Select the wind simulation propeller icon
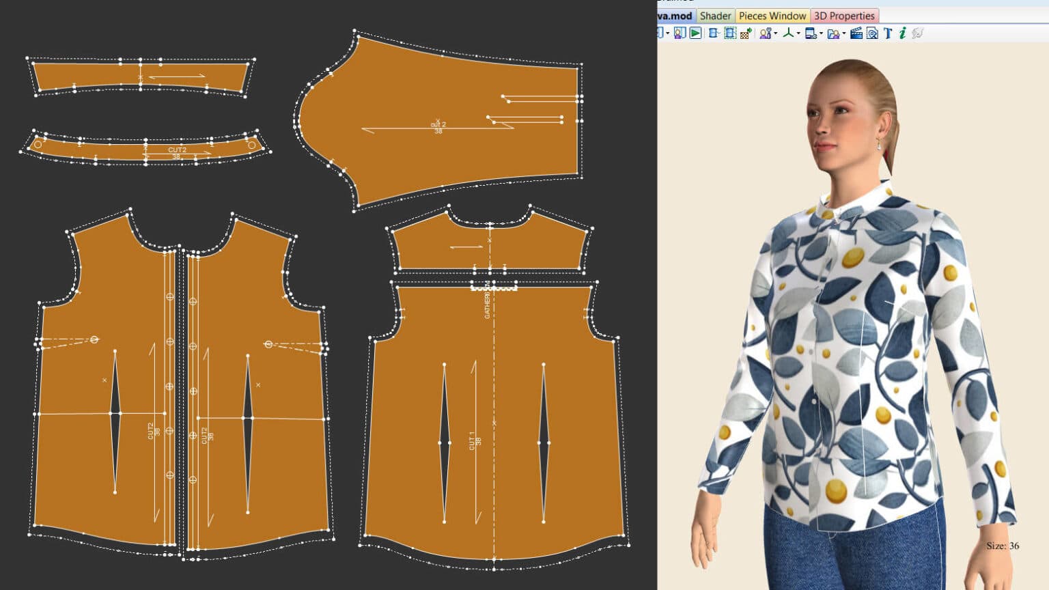 pos(787,33)
